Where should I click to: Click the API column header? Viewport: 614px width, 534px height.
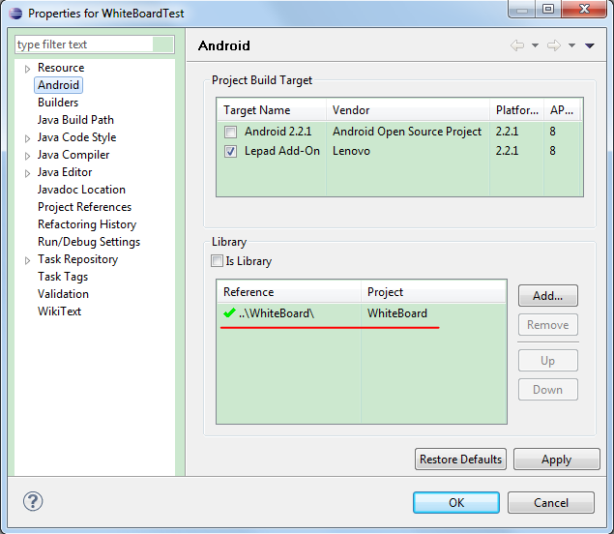[562, 110]
